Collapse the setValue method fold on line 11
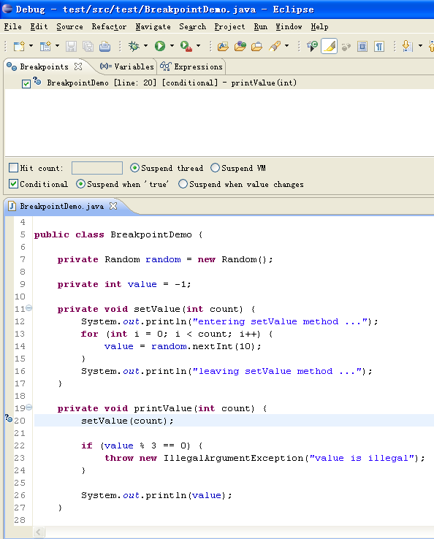The width and height of the screenshot is (434, 539). pyautogui.click(x=29, y=308)
